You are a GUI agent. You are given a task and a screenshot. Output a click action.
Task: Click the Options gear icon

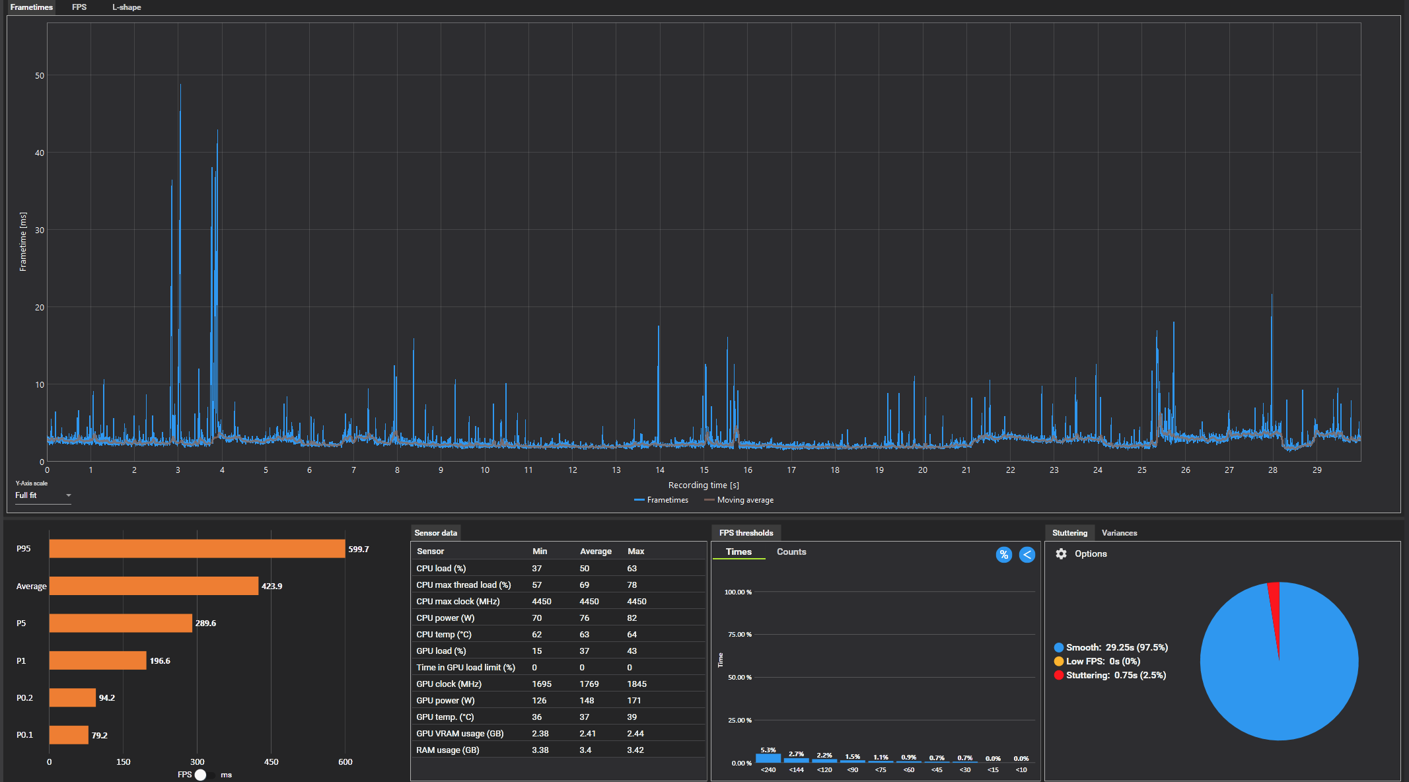1061,553
